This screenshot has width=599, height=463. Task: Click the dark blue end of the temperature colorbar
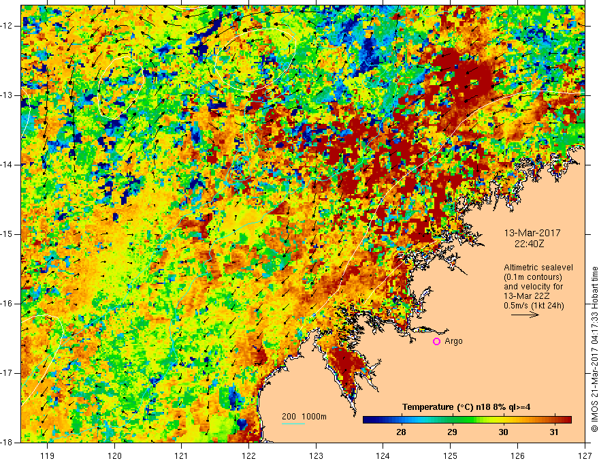(368, 419)
